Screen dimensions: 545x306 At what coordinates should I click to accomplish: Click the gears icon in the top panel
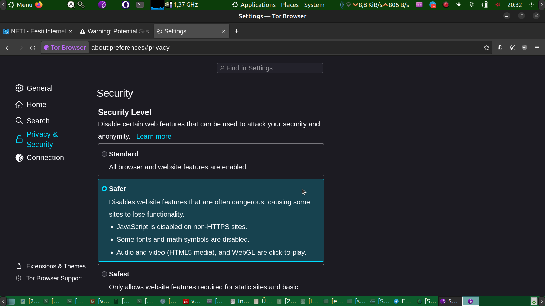[x=81, y=5]
